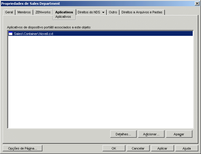Open Direitos a Arquivos e Pastas tab
The width and height of the screenshot is (201, 154).
(x=142, y=12)
